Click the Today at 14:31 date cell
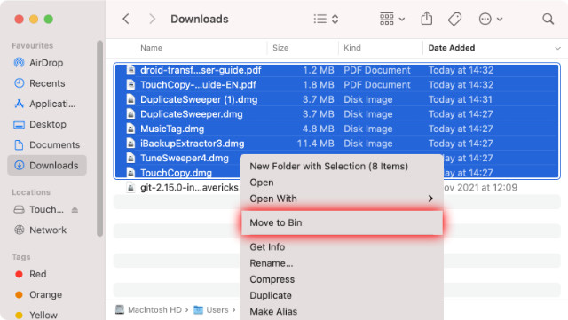 (x=461, y=99)
